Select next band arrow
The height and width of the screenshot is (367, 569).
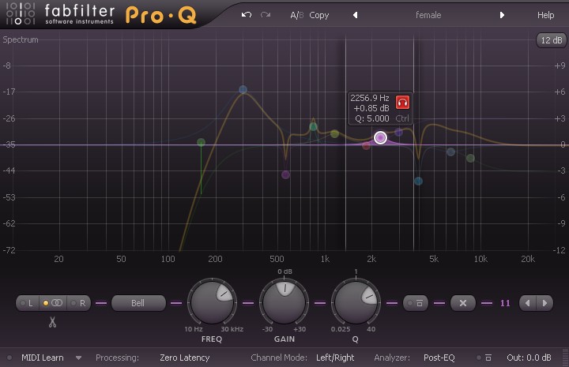click(545, 303)
